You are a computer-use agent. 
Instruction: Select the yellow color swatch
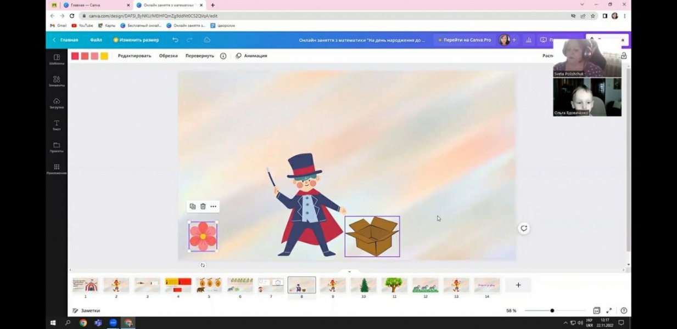[x=104, y=56]
